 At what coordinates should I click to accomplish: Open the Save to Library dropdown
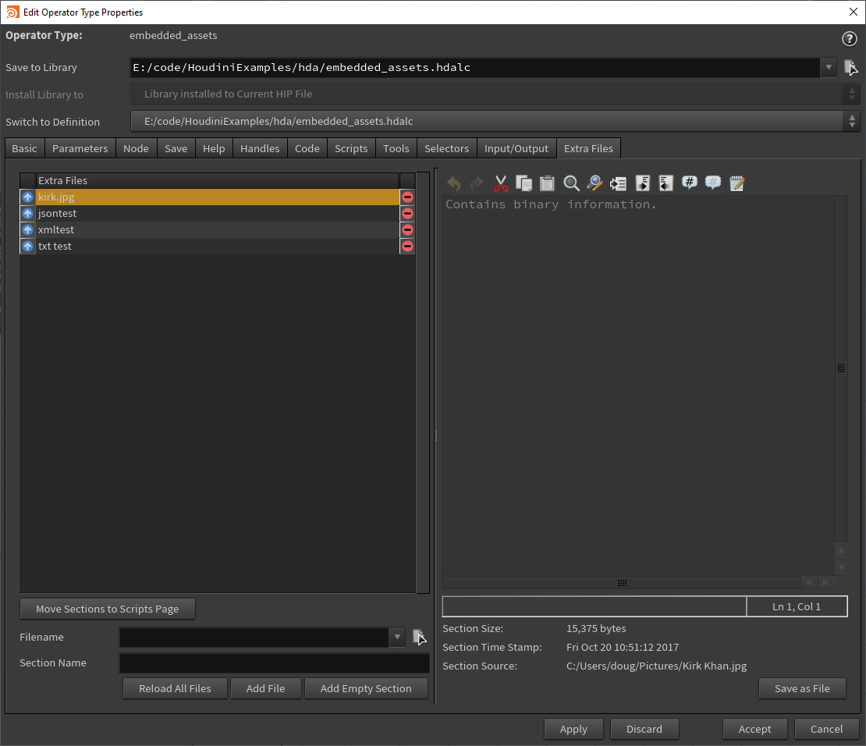tap(828, 67)
